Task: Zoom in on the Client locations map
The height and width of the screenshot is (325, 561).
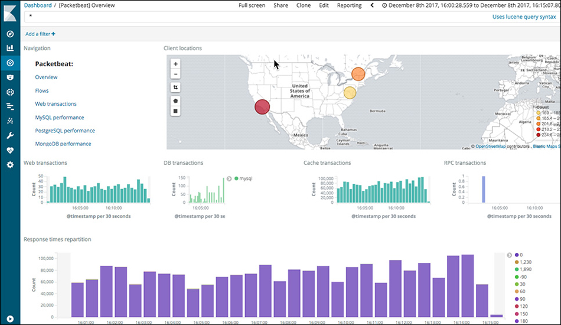Action: [x=175, y=64]
